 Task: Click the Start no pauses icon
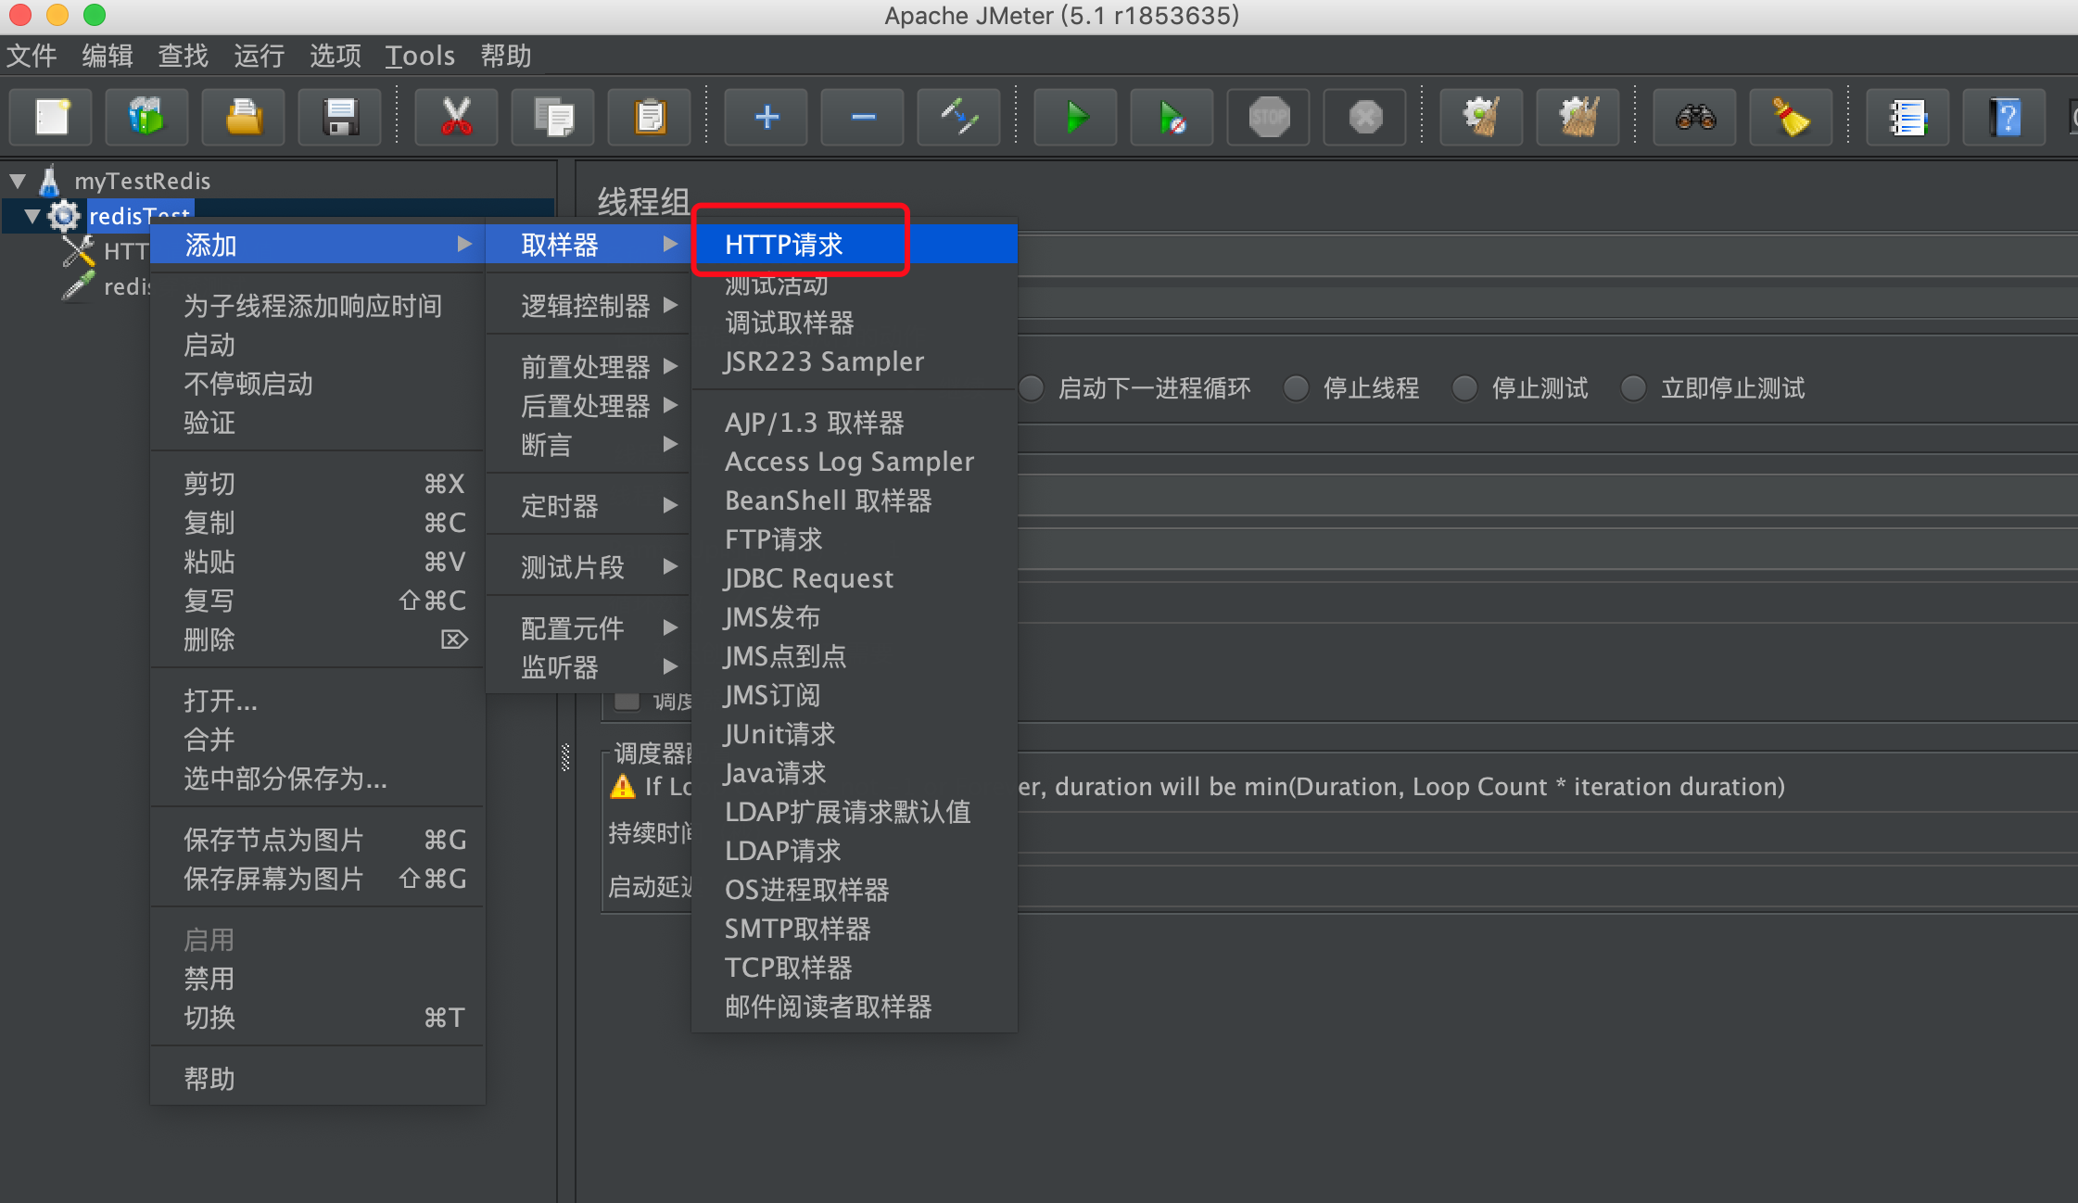click(1172, 118)
